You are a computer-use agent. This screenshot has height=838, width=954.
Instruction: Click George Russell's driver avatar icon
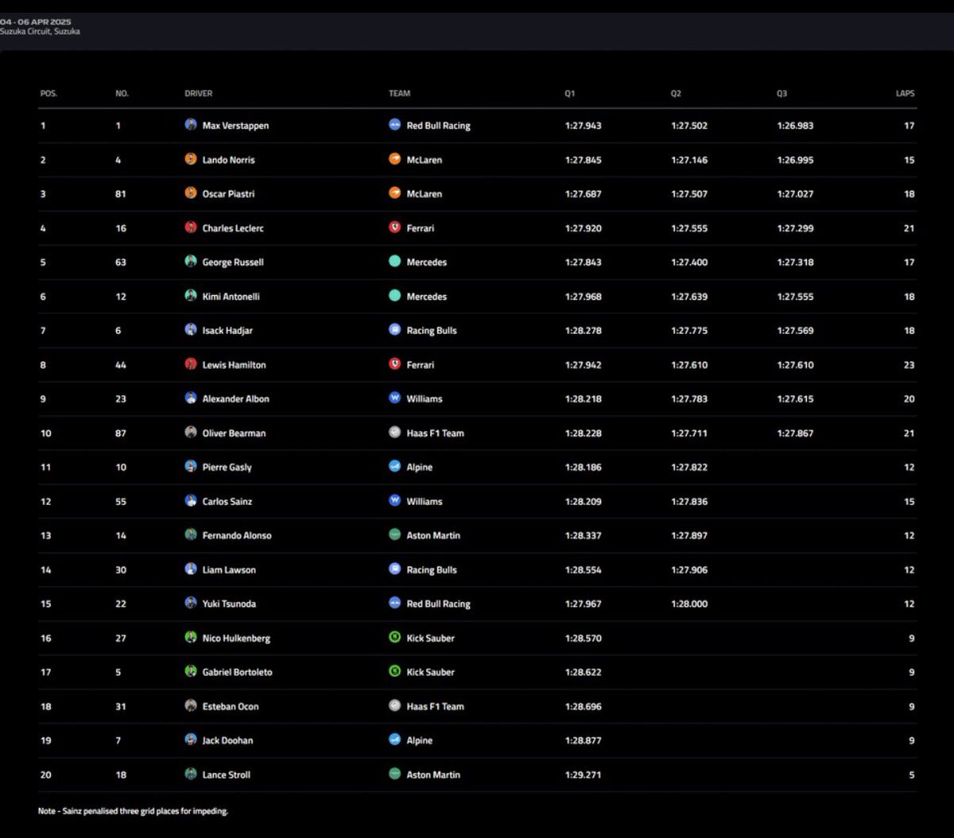pos(191,262)
